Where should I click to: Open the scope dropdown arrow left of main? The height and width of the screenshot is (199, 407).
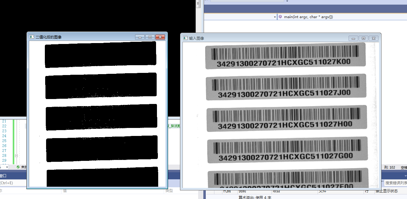coord(275,17)
